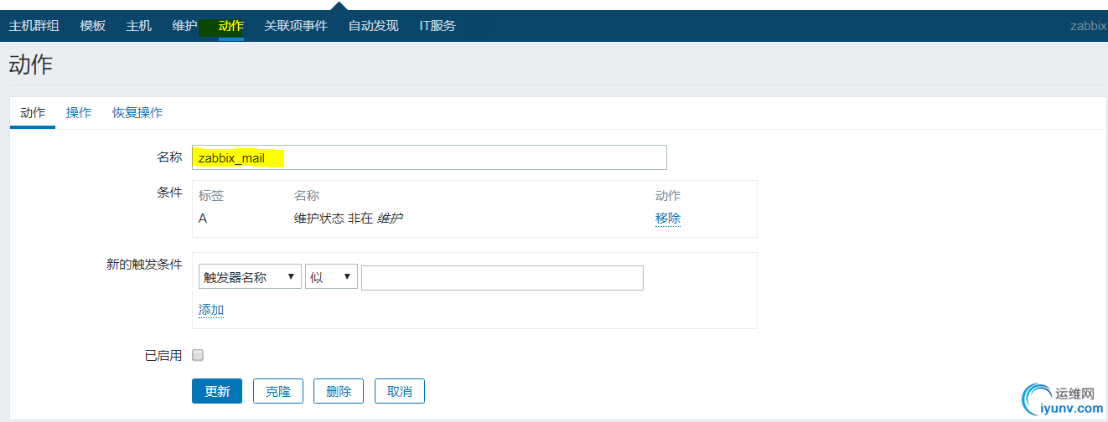Open the 主机群组 menu item
The height and width of the screenshot is (422, 1108).
point(34,26)
